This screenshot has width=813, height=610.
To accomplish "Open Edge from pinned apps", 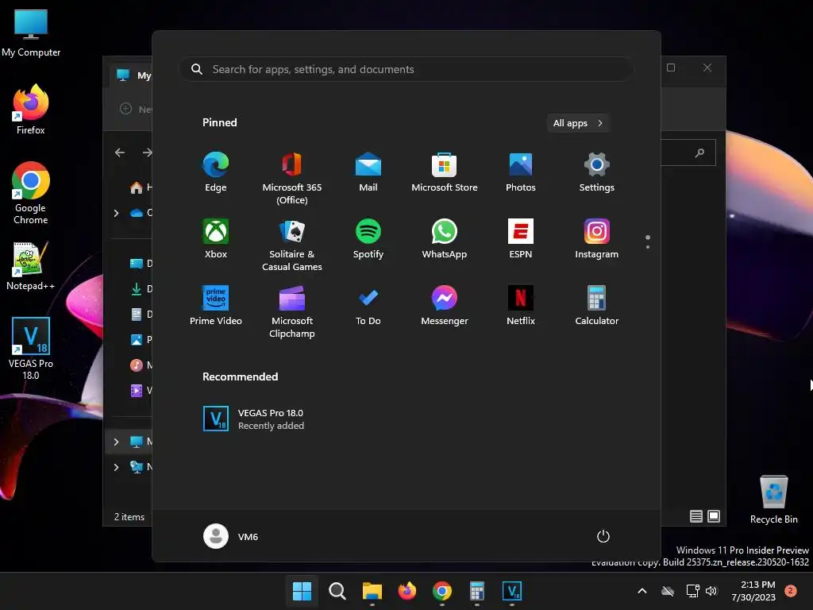I will tap(216, 172).
